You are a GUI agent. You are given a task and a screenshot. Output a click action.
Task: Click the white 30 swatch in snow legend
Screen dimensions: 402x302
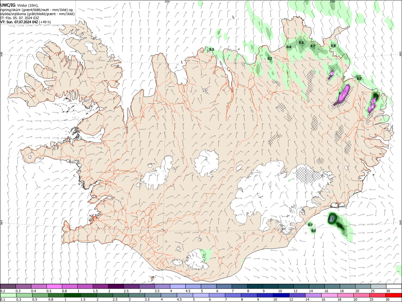click(394, 286)
